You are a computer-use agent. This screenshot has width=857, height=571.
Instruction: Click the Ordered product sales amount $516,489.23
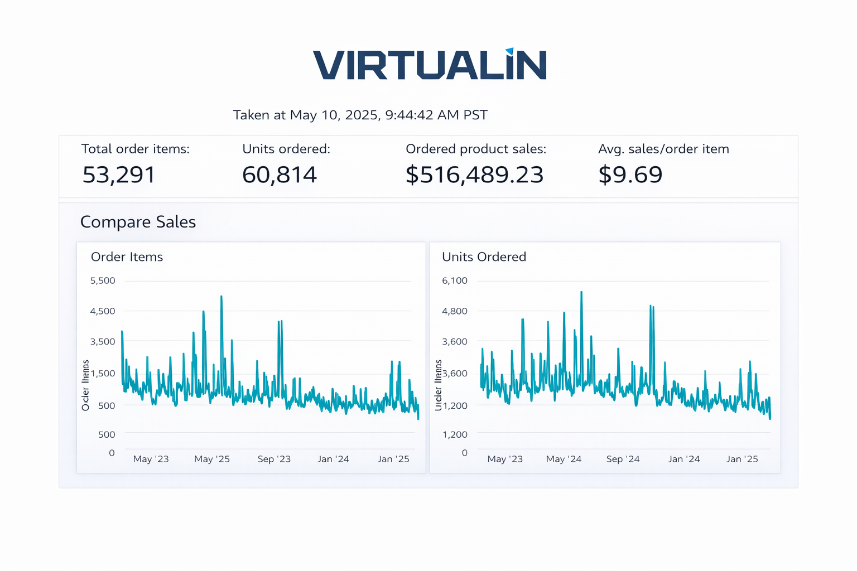474,175
